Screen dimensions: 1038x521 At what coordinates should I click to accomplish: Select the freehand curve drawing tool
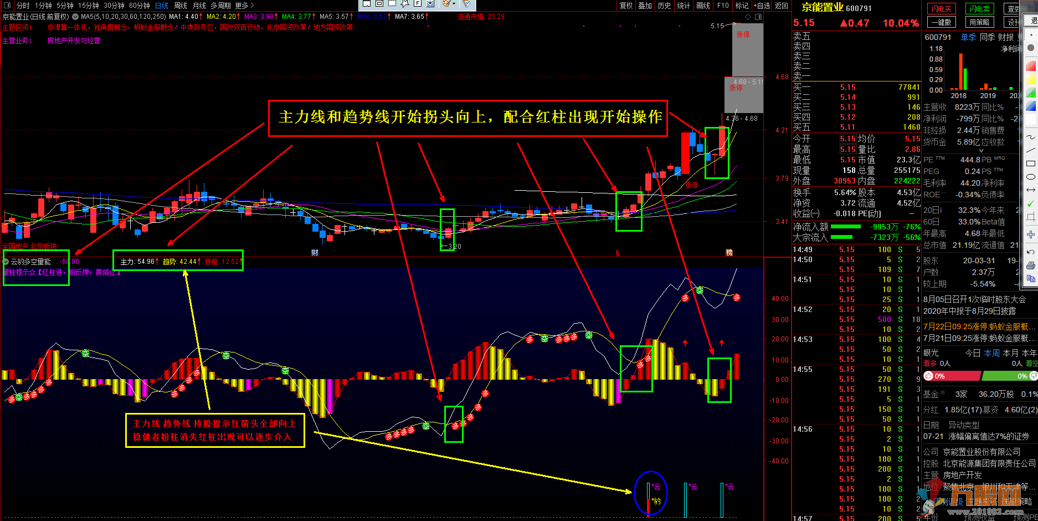click(1031, 137)
